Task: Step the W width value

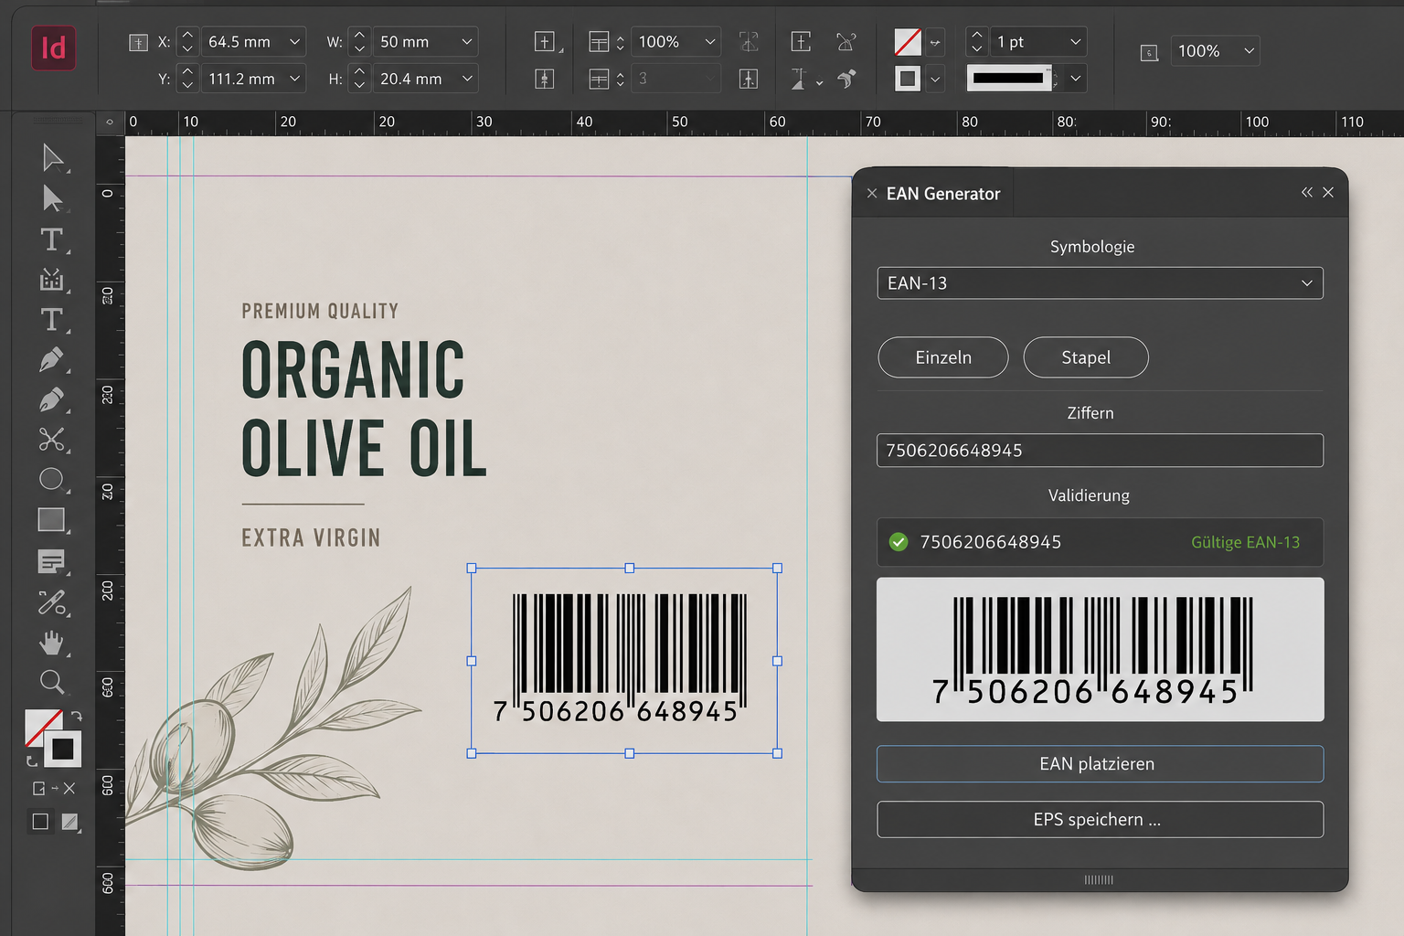Action: 359,42
